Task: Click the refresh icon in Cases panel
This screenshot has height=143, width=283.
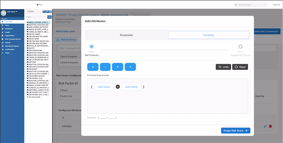Action: tap(50, 12)
